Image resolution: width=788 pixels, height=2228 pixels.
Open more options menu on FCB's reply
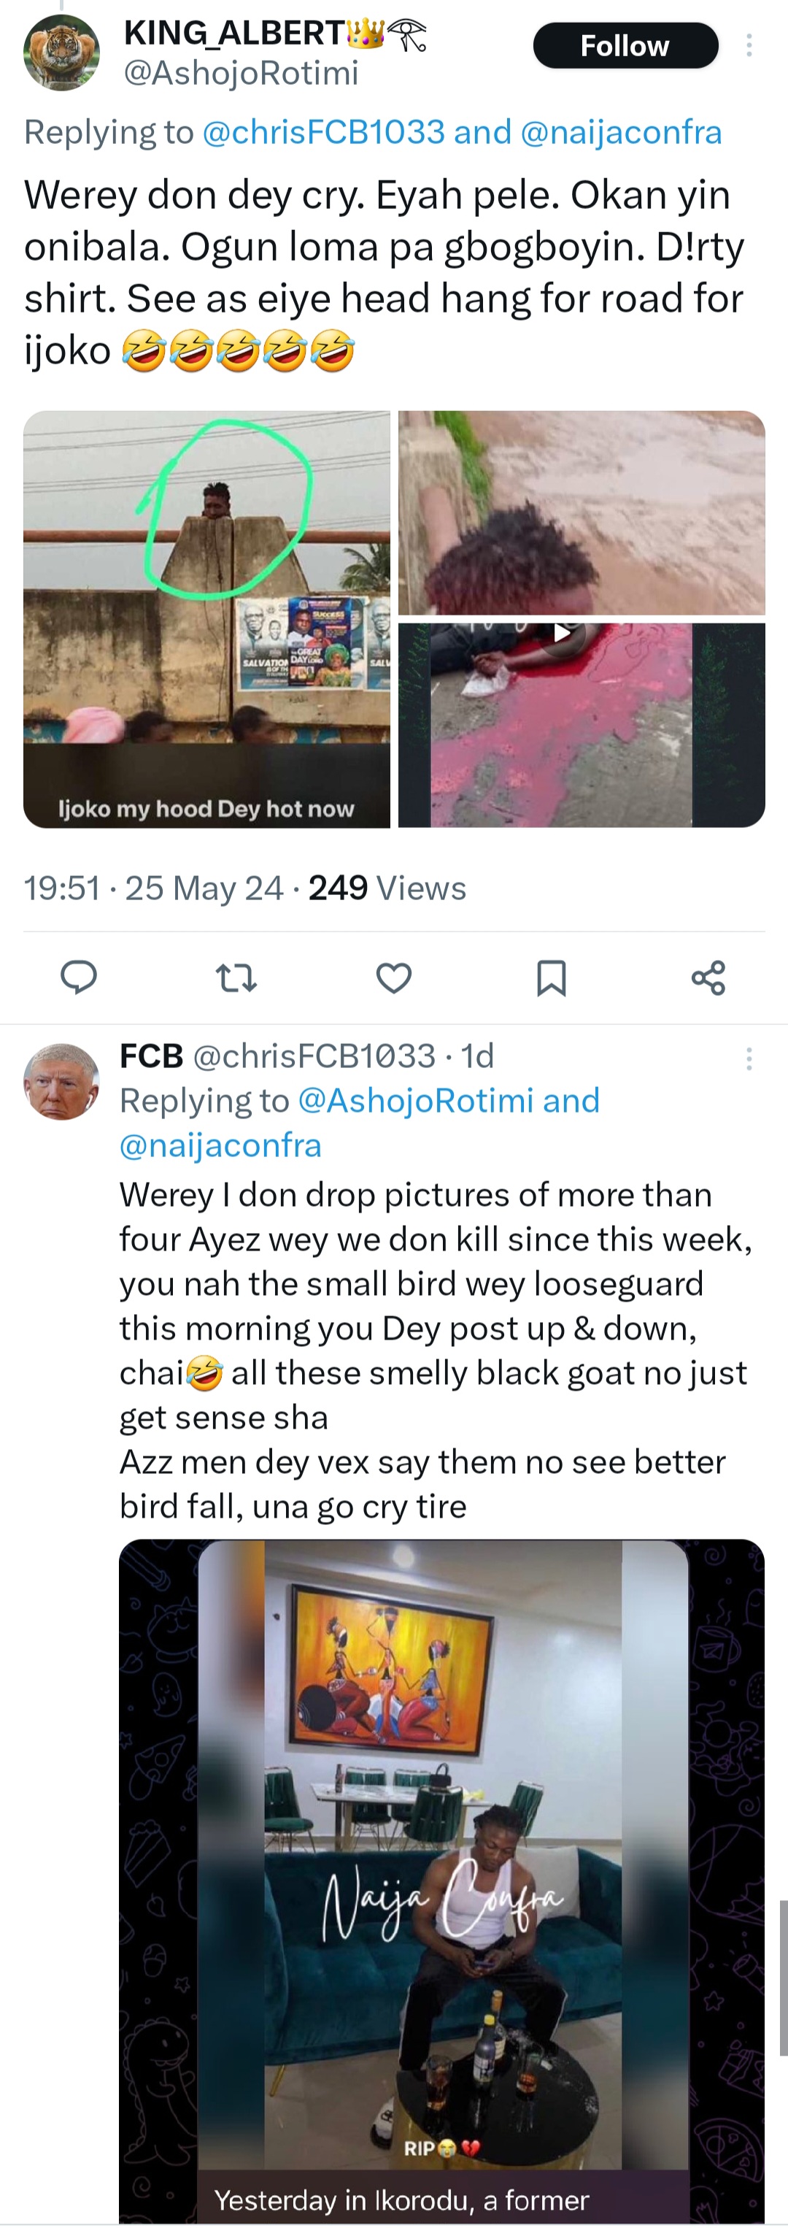749,1059
